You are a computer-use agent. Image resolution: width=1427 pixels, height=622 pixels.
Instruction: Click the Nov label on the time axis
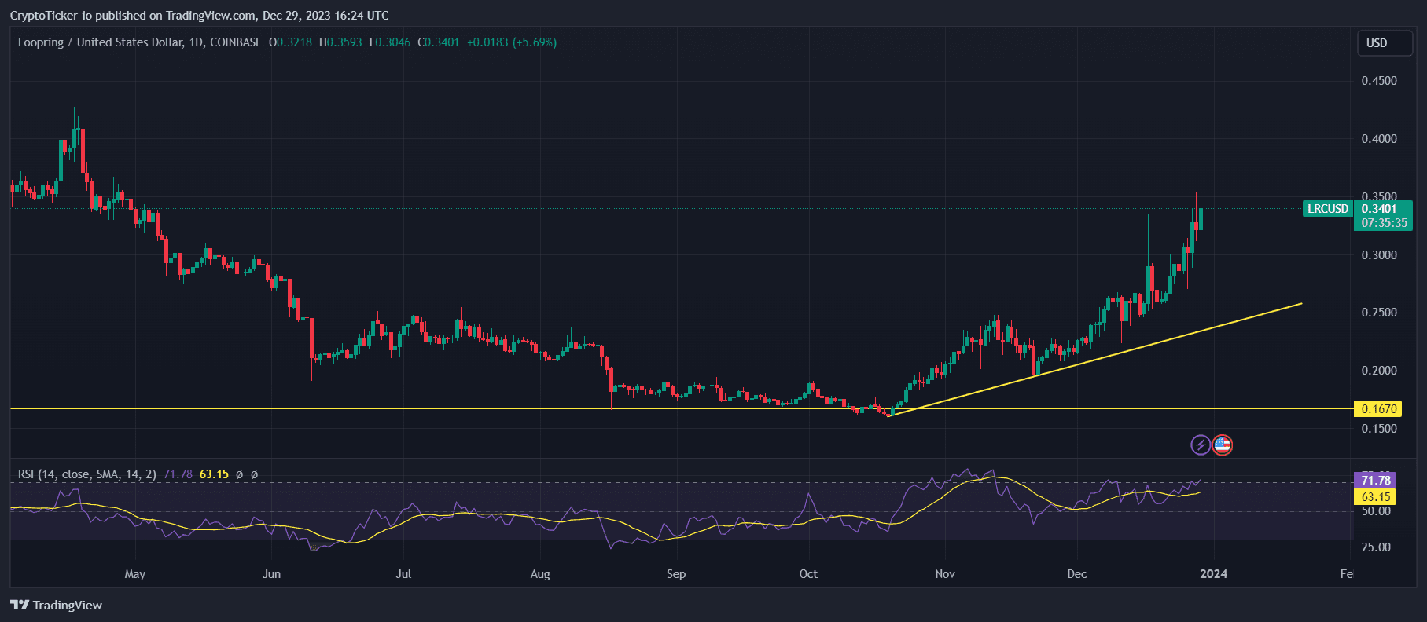tap(945, 574)
